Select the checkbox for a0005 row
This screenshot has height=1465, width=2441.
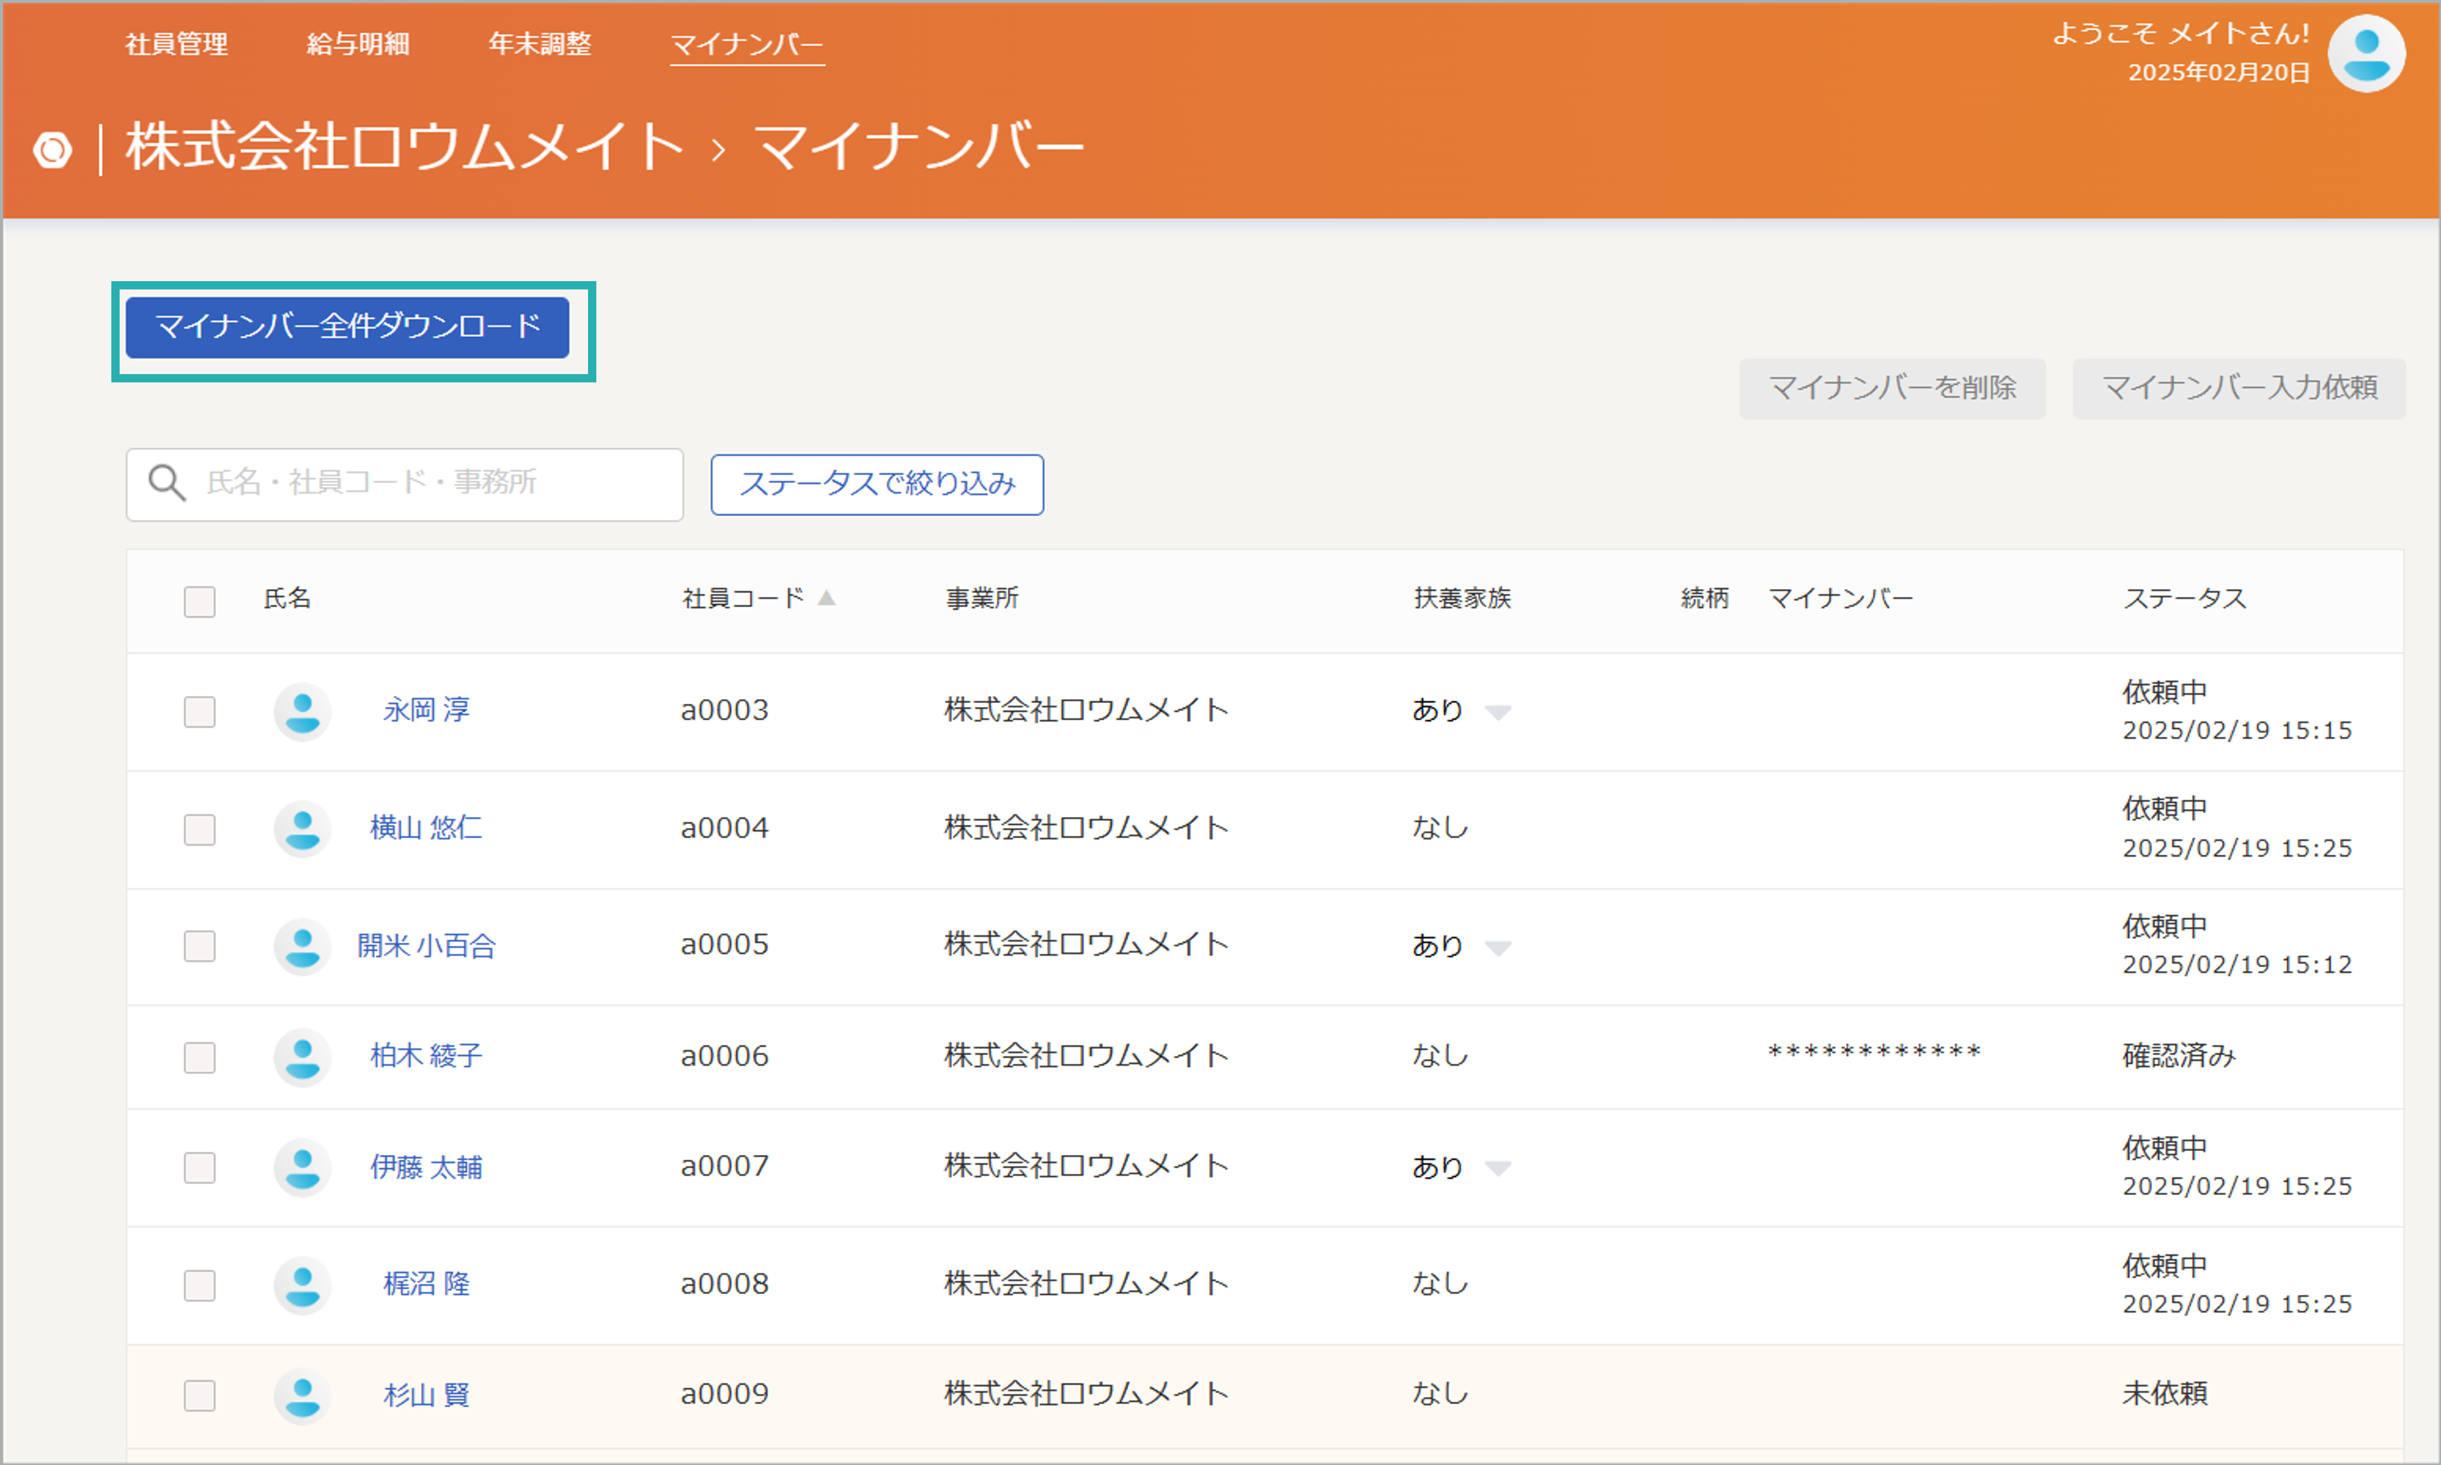point(200,946)
